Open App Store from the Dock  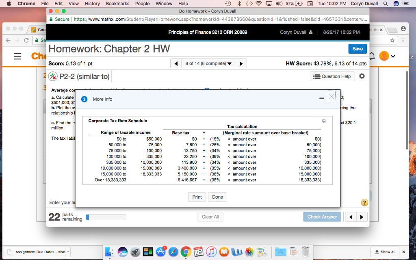tap(161, 251)
